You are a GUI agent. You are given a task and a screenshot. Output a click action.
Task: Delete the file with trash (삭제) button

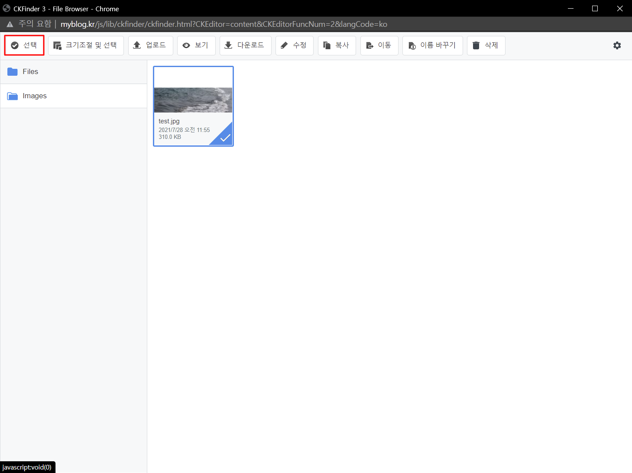point(486,45)
